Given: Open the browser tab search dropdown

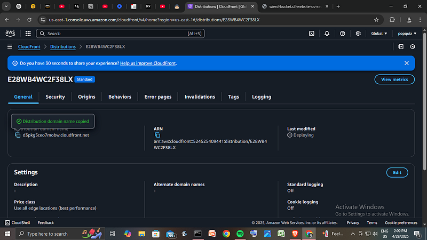Looking at the screenshot, I should pos(6,6).
